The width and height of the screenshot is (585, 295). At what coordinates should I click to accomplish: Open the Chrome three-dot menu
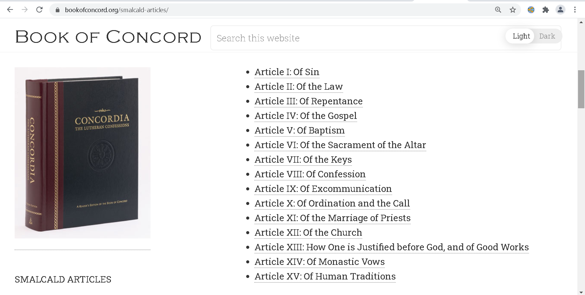575,9
